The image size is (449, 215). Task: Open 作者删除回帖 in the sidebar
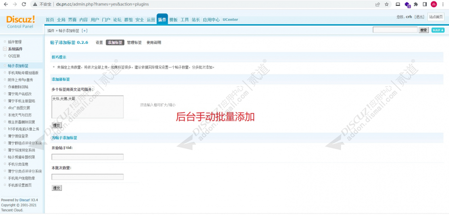tap(18, 87)
